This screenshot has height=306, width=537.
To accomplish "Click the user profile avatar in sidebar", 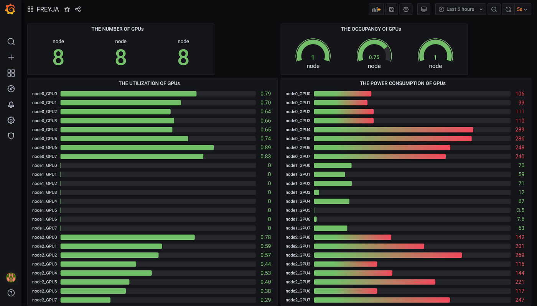I will 11,278.
